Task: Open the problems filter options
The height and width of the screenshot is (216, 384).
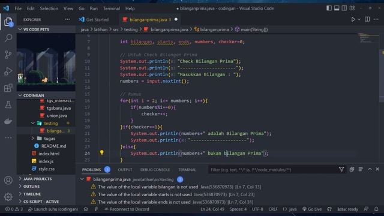Action: [341, 169]
